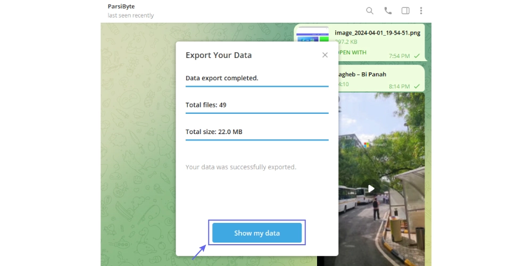Image resolution: width=532 pixels, height=266 pixels.
Task: Toggle the right side info panel
Action: tap(405, 11)
